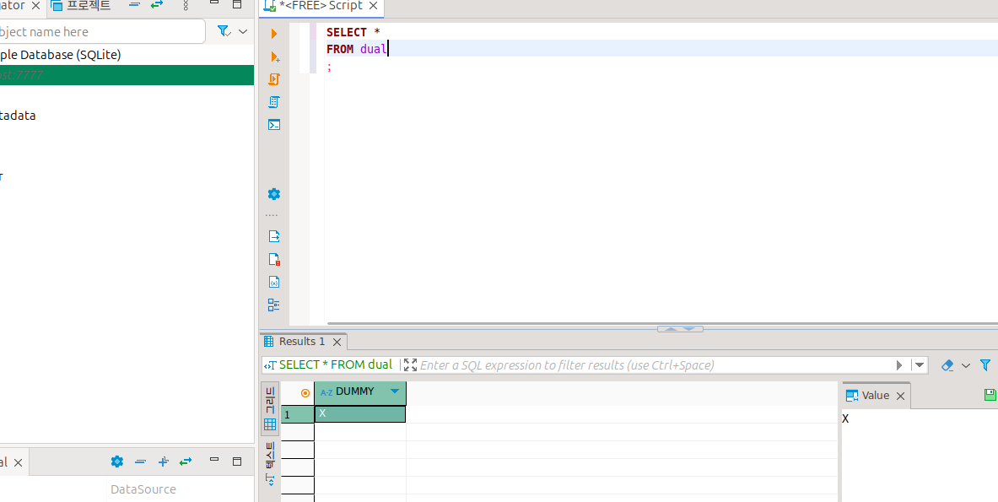This screenshot has width=998, height=502.
Task: Switch results view to 그리드 mode
Action: (270, 408)
